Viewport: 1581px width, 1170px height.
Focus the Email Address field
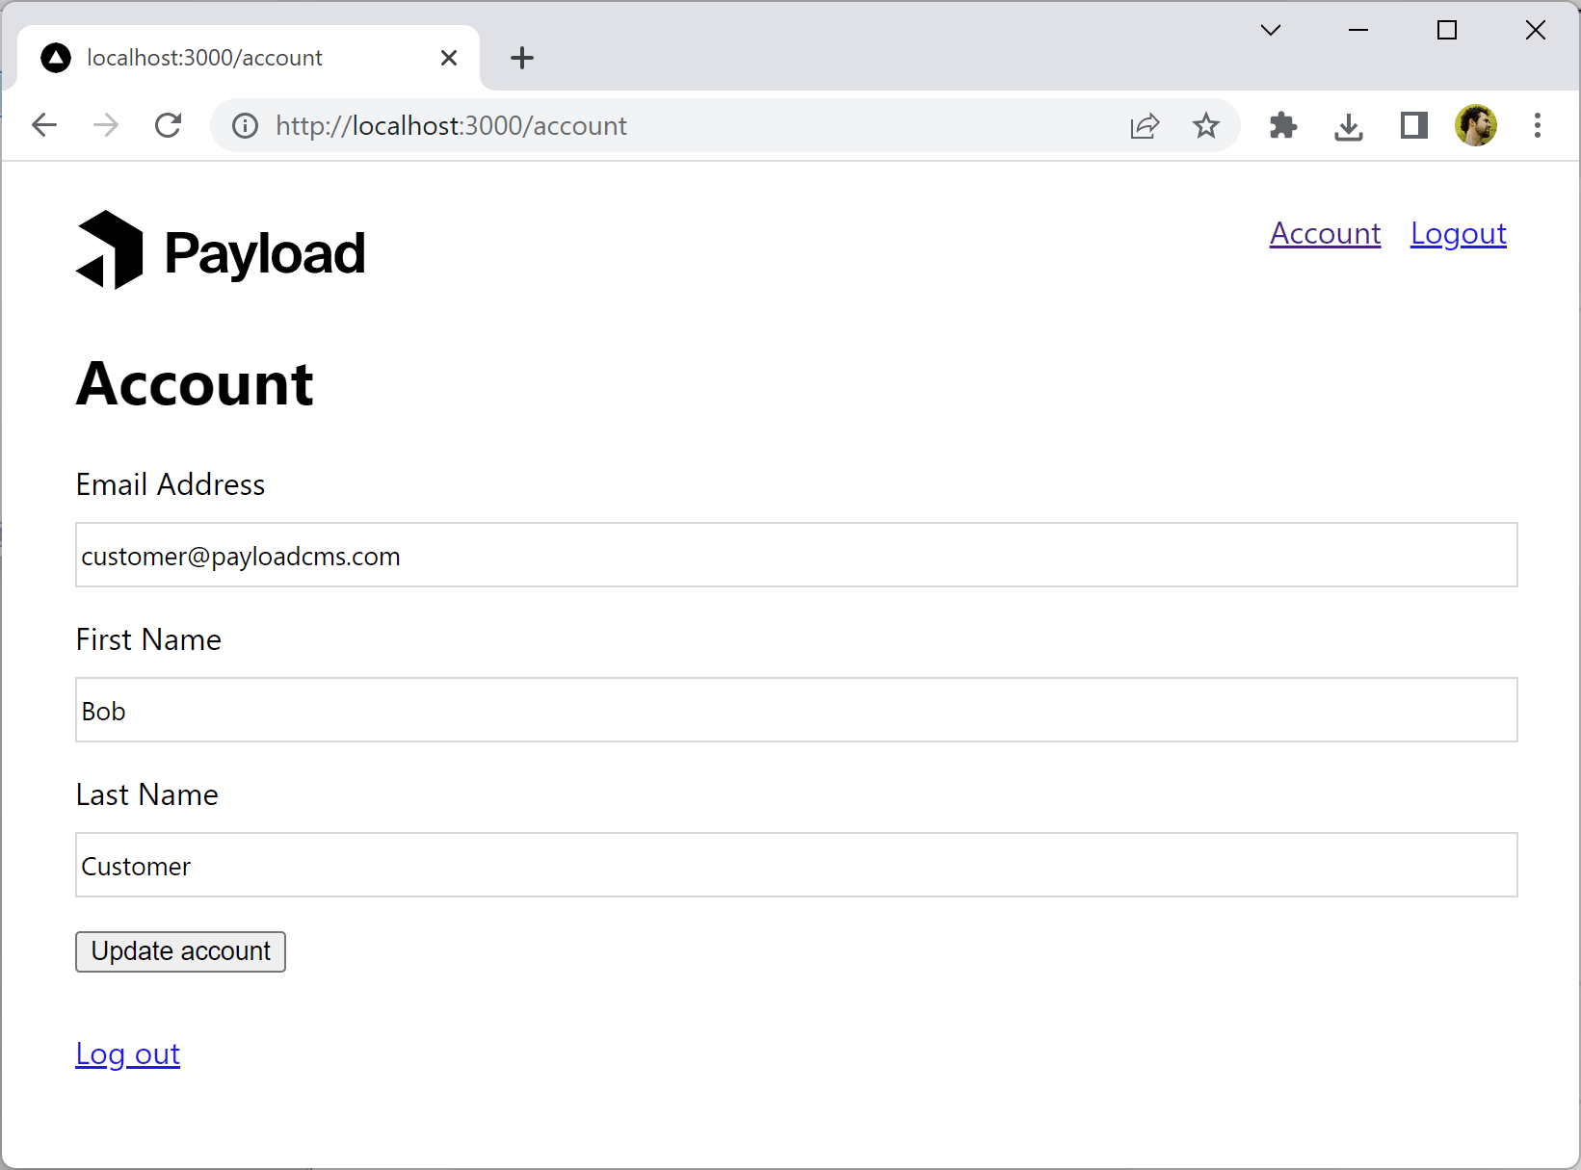click(797, 555)
